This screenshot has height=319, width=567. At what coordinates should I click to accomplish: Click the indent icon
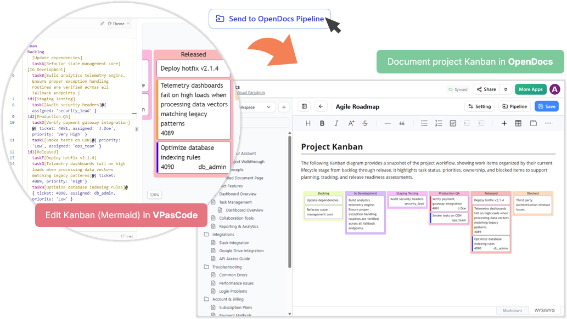467,123
